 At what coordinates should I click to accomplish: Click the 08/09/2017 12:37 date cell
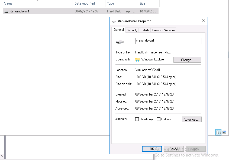(x=86, y=11)
